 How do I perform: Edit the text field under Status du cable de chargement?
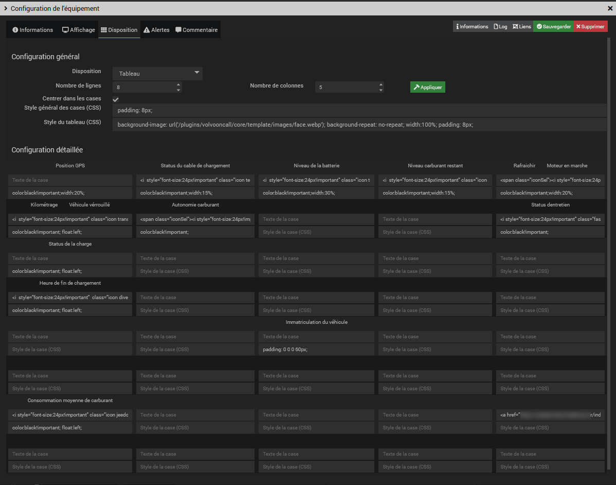[195, 180]
